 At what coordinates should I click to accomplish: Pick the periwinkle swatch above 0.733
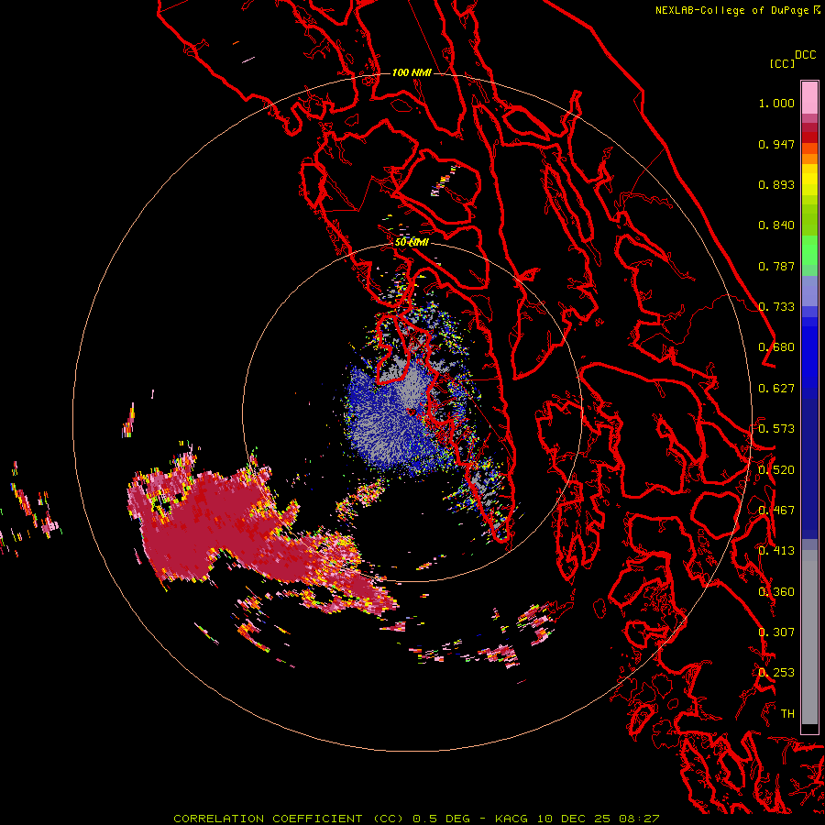click(x=809, y=291)
